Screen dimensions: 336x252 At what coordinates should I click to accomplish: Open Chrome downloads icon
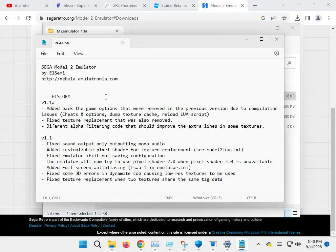tap(297, 18)
